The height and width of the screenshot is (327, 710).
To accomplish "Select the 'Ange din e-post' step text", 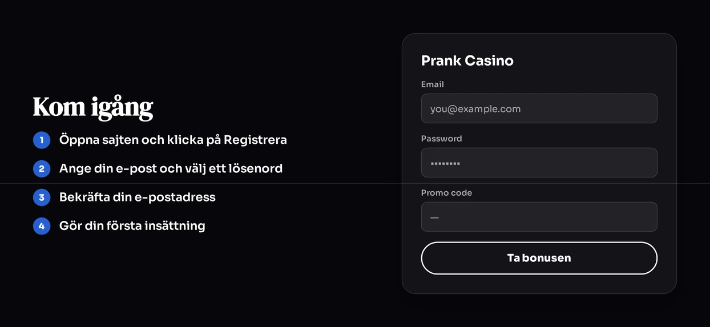I will [106, 168].
